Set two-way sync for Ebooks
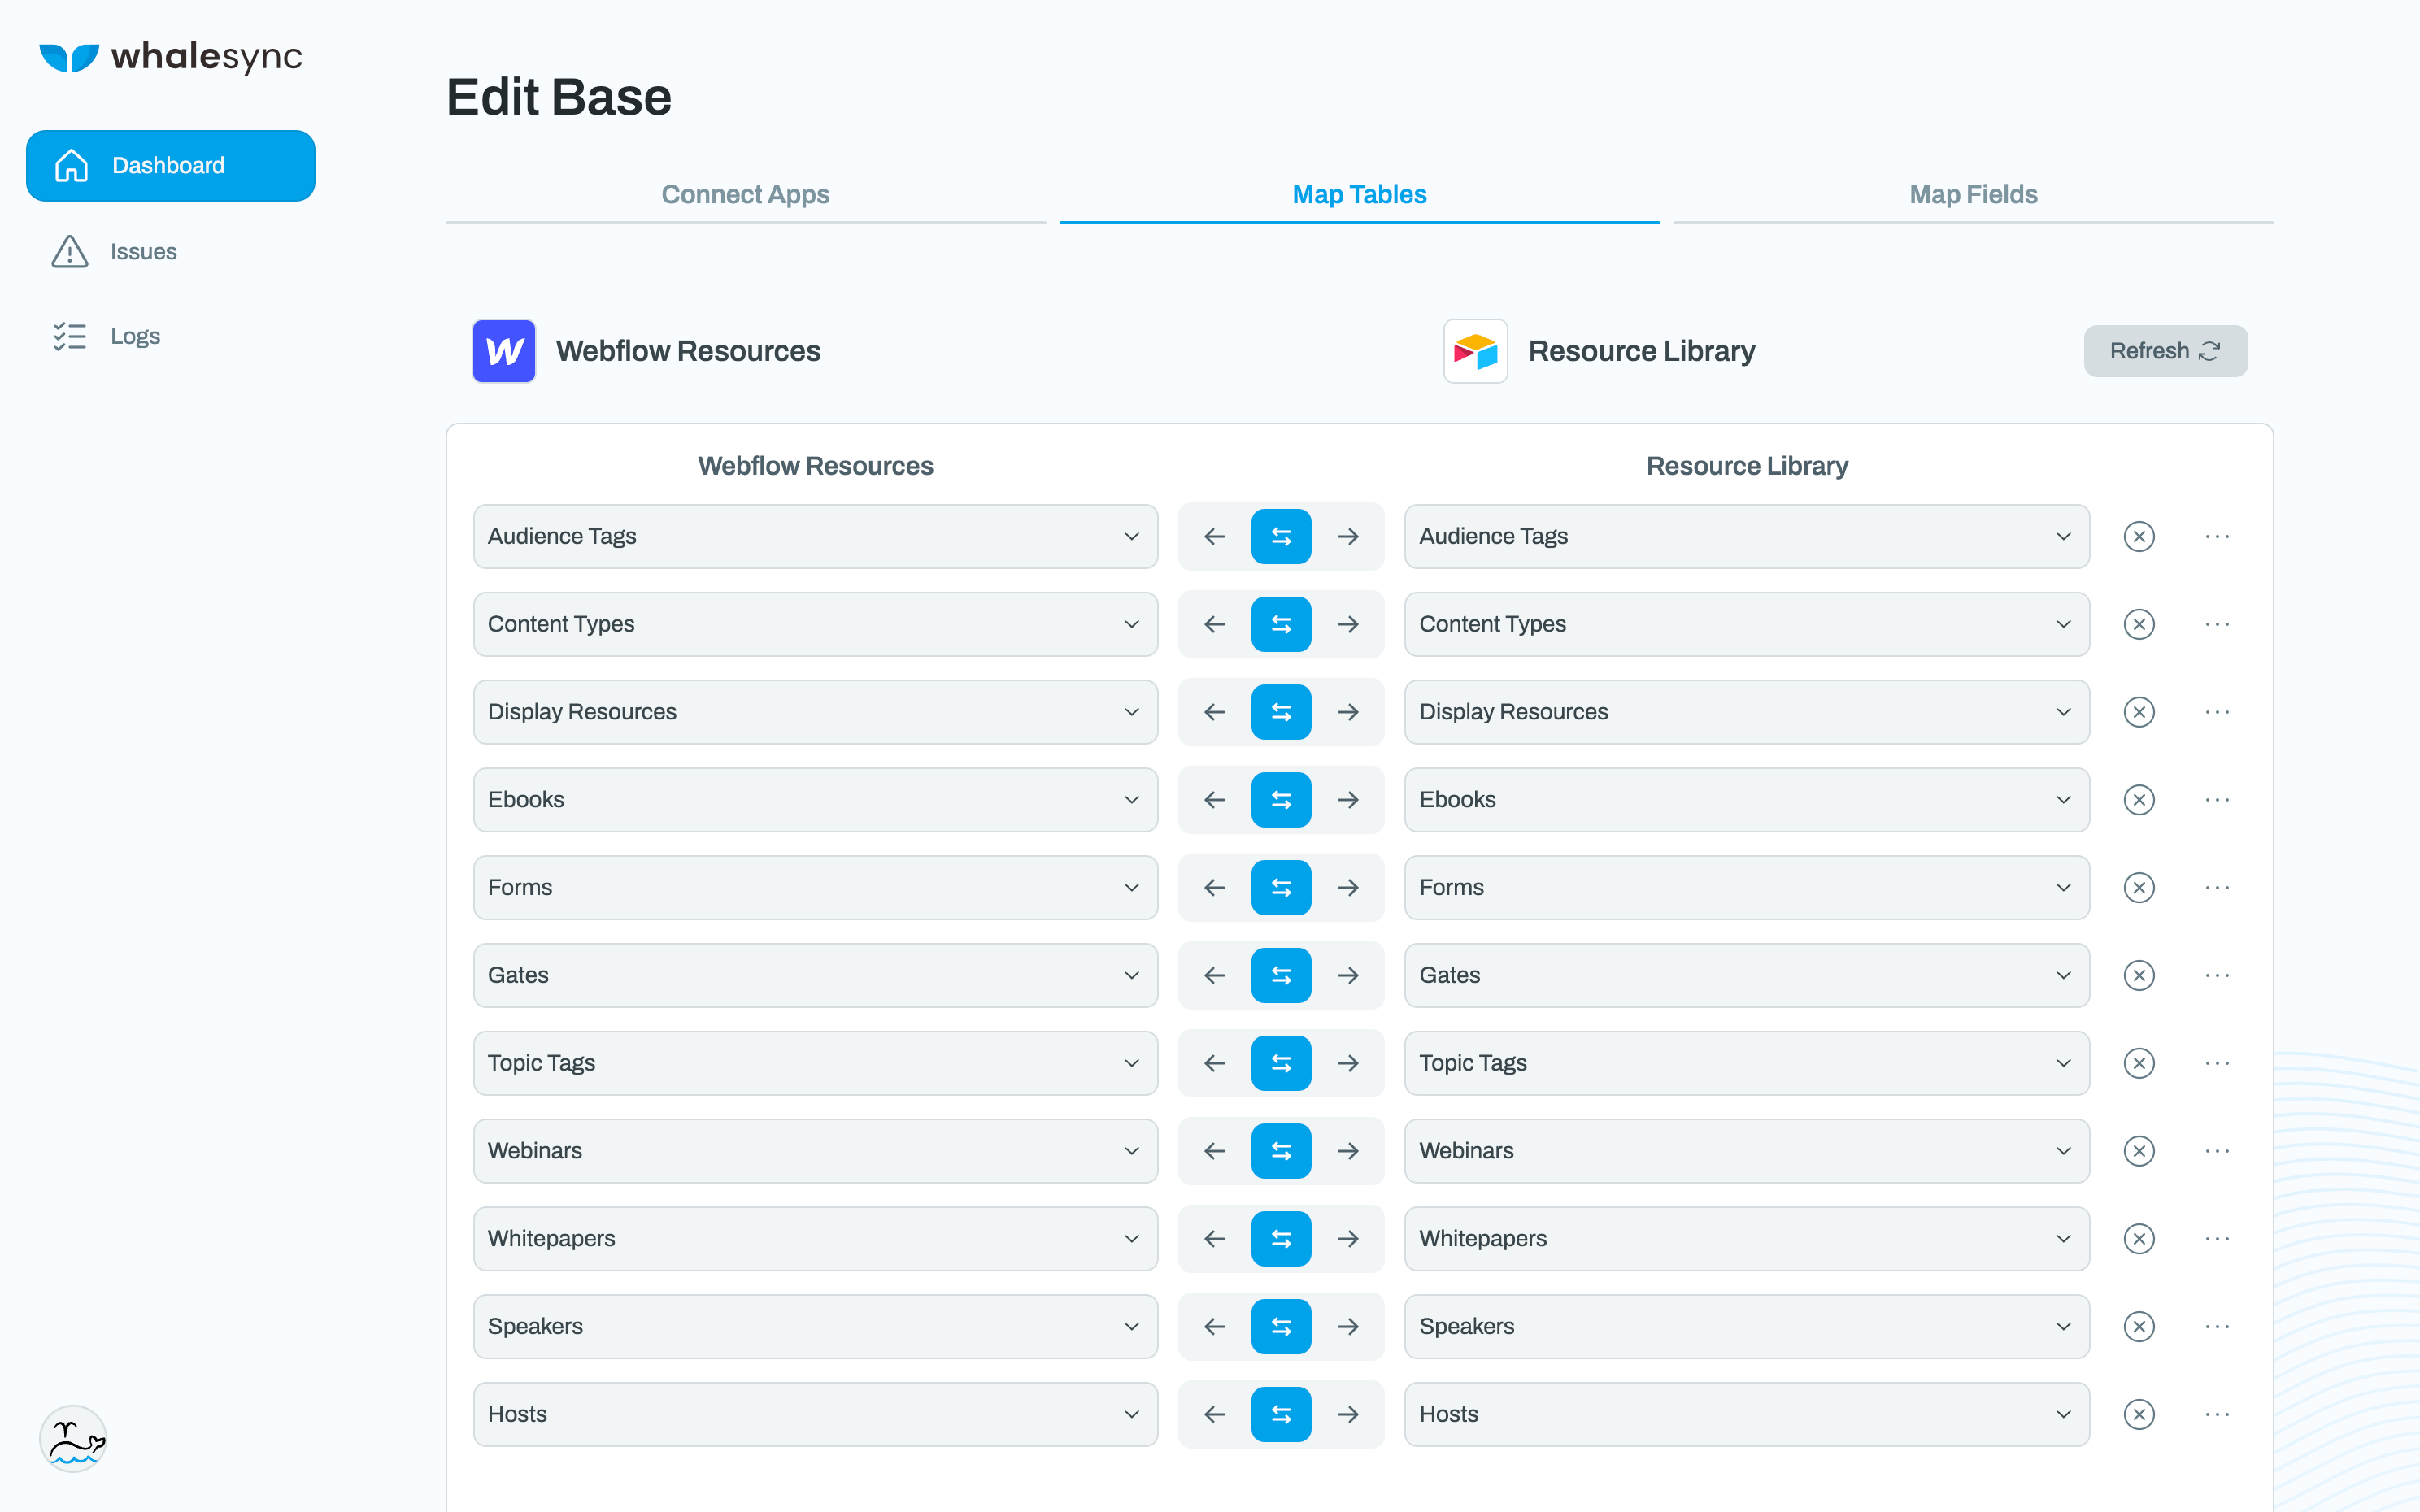 pos(1281,800)
